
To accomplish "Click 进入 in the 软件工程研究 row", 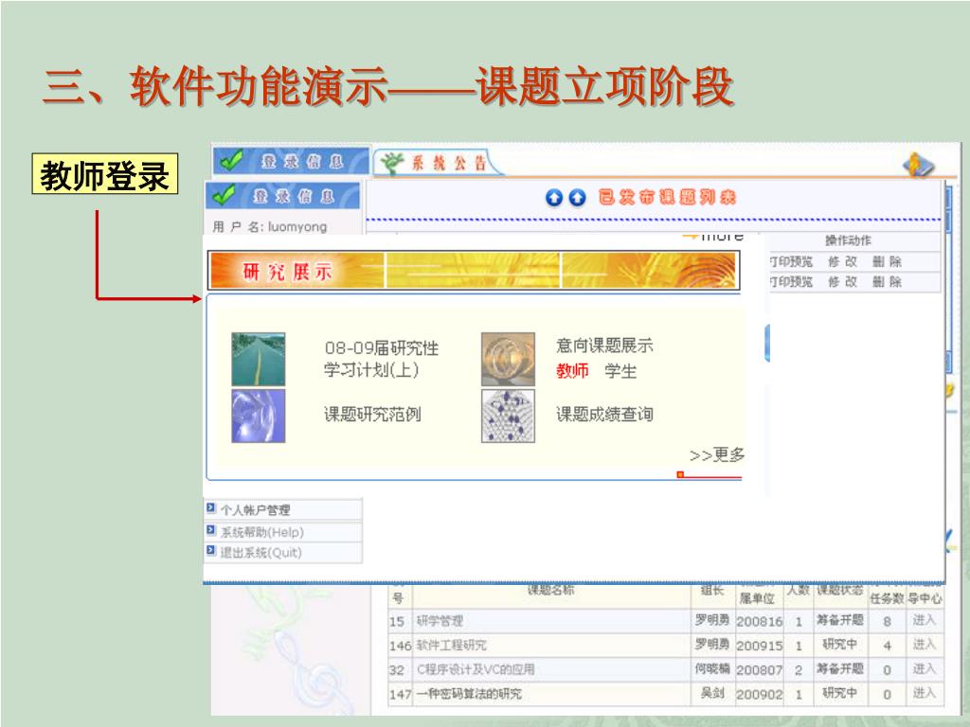I will pyautogui.click(x=925, y=644).
